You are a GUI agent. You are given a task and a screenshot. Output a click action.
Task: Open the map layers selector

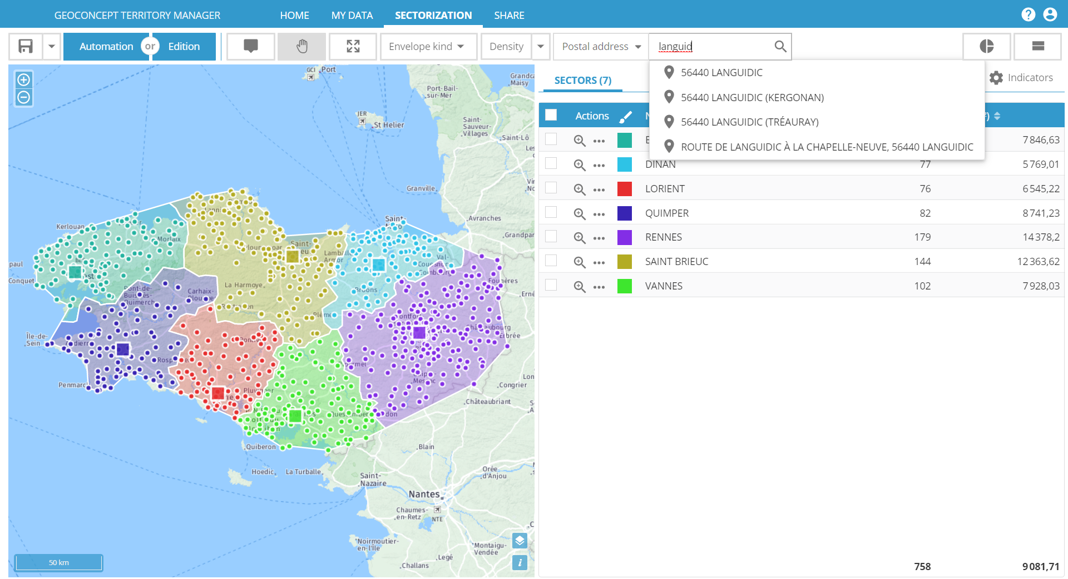520,540
